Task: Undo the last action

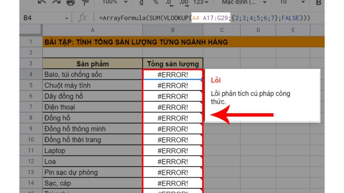Action: [42, 2]
